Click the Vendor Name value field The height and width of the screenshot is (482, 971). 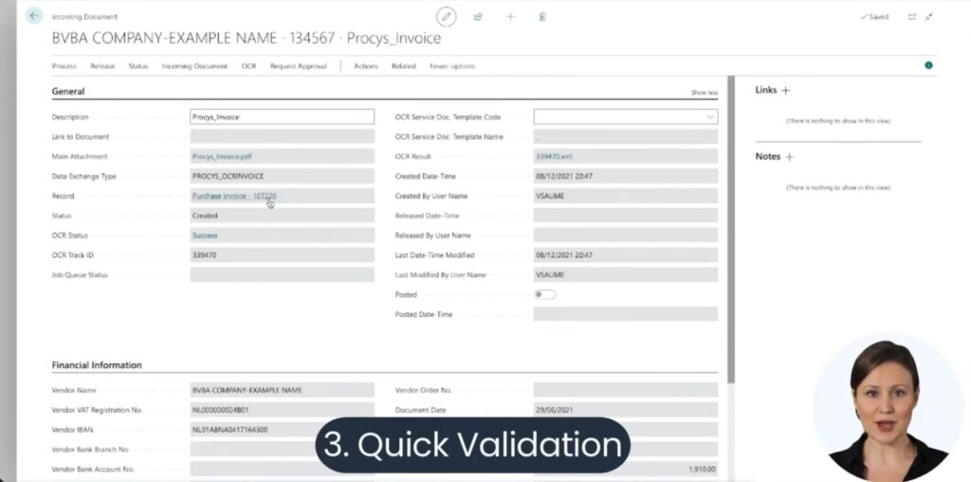(282, 390)
